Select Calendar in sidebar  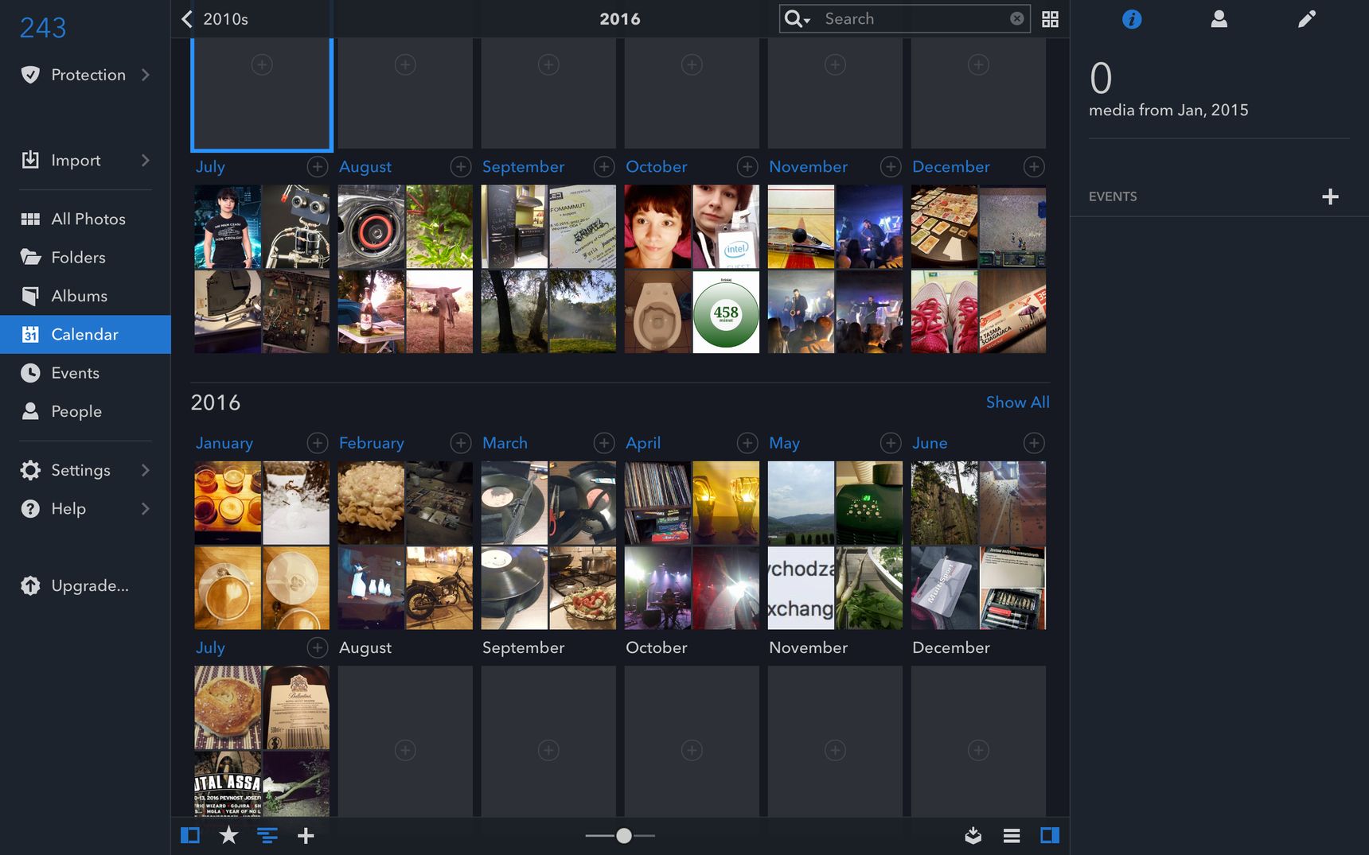[x=85, y=334]
